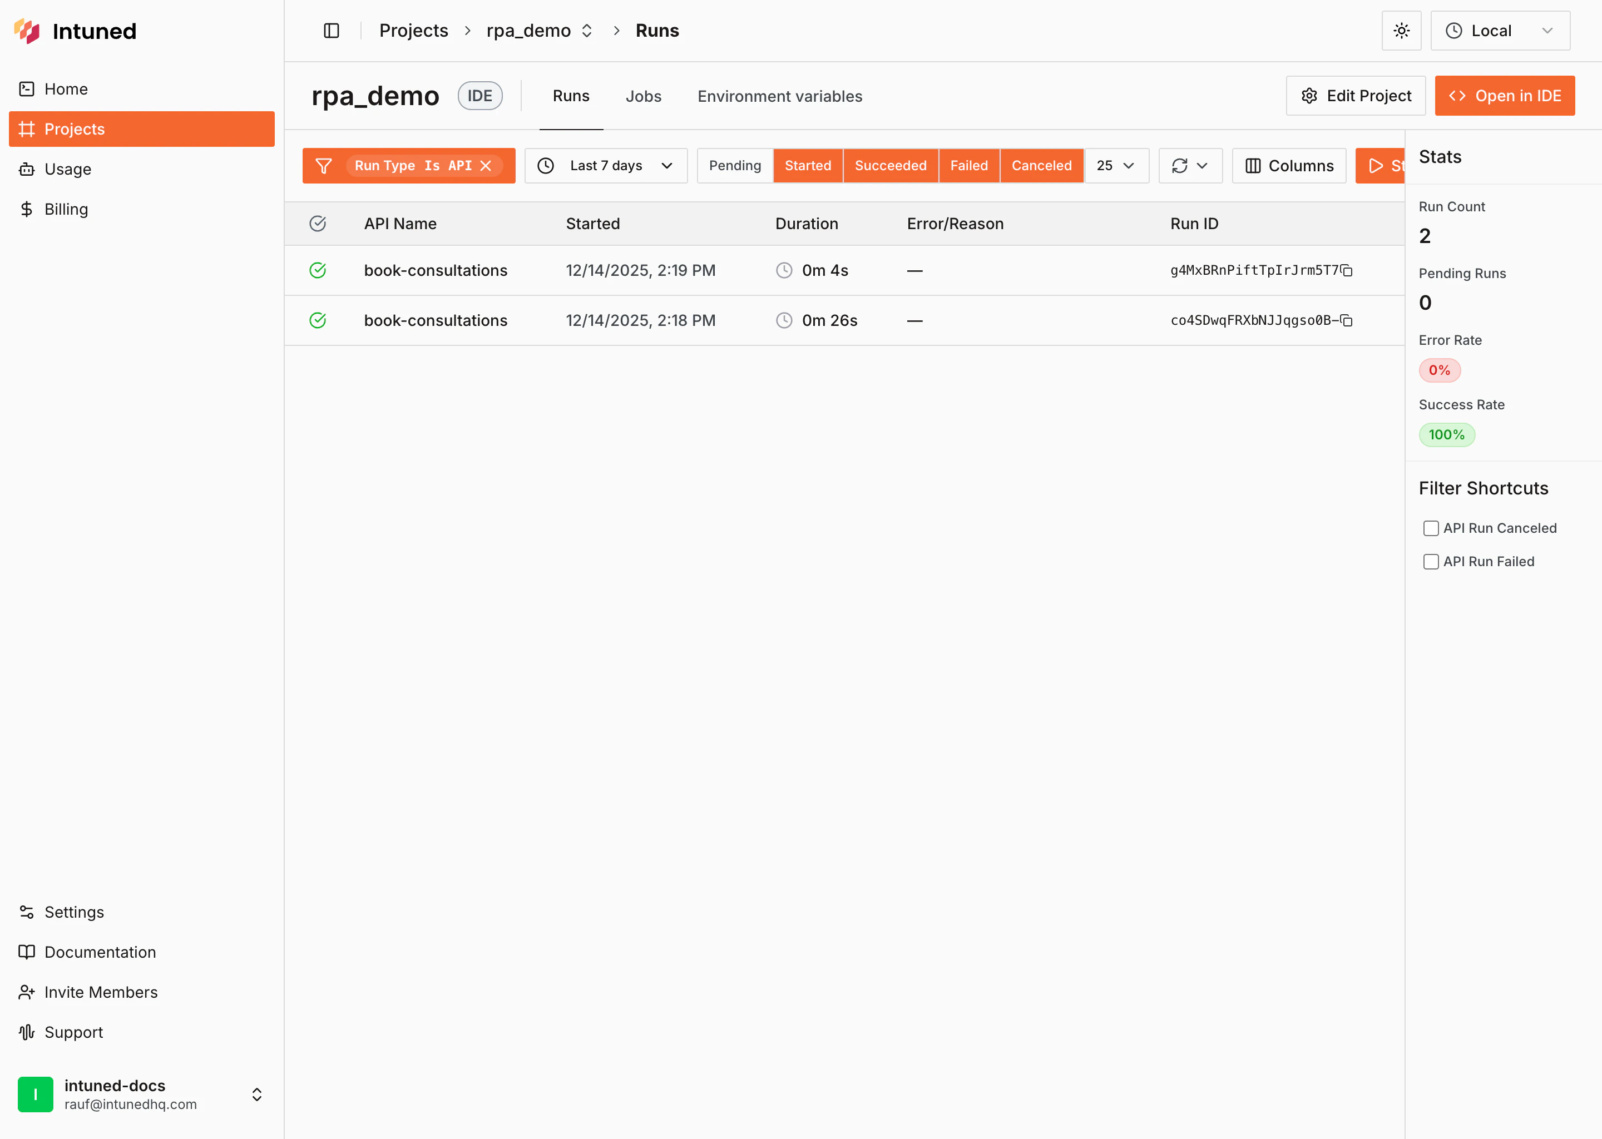Toggle the Failed status filter
Viewport: 1602px width, 1139px height.
pos(968,166)
